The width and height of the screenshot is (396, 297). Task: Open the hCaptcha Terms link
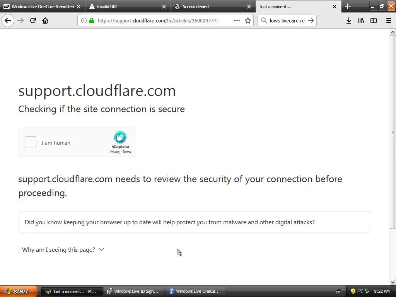[x=127, y=152]
